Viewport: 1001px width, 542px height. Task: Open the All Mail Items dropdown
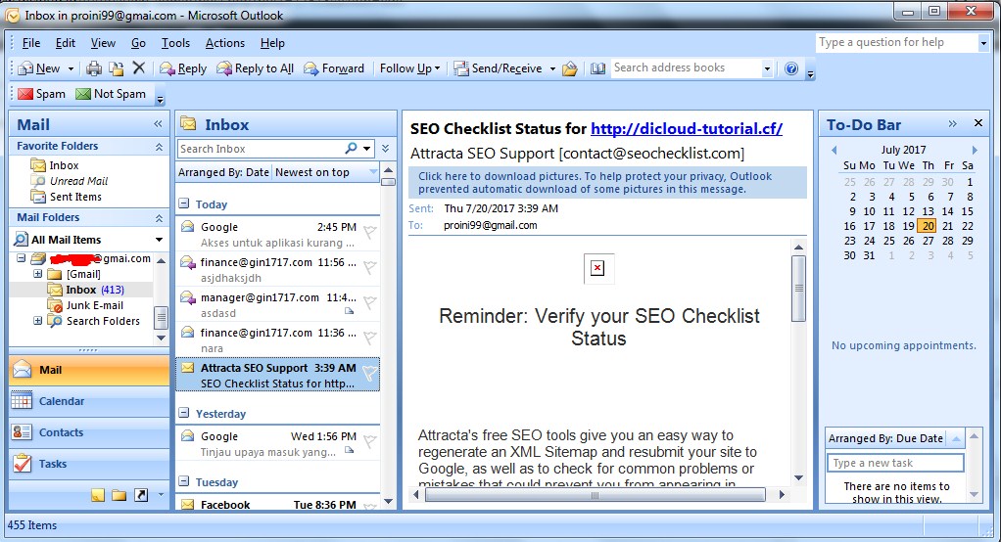click(x=159, y=240)
